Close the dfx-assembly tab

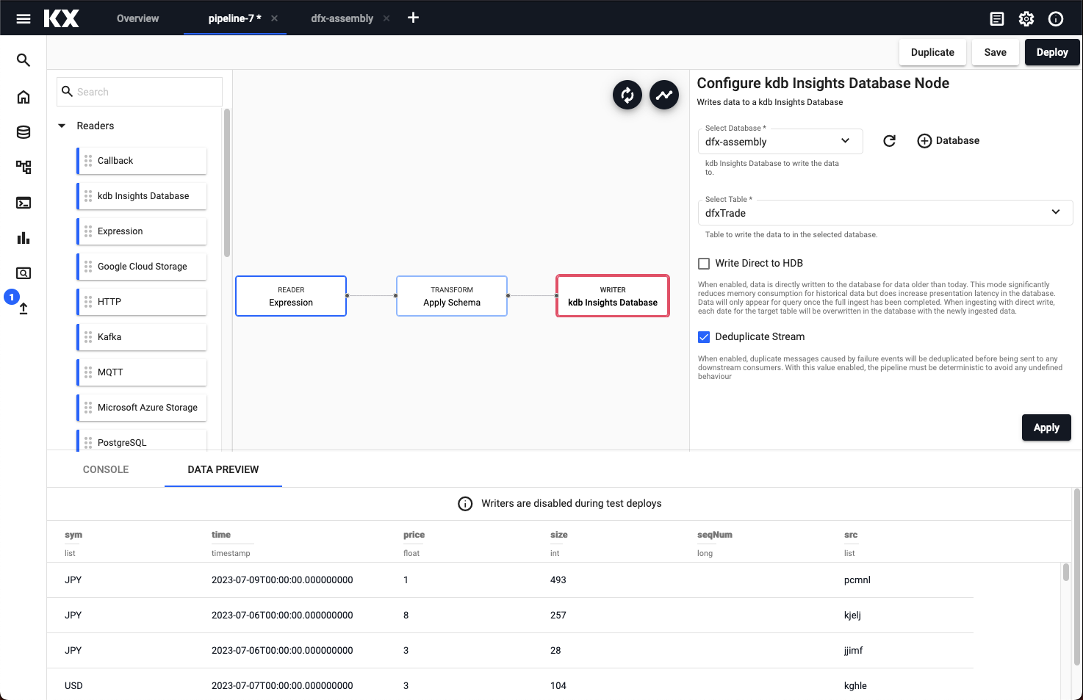pos(386,18)
